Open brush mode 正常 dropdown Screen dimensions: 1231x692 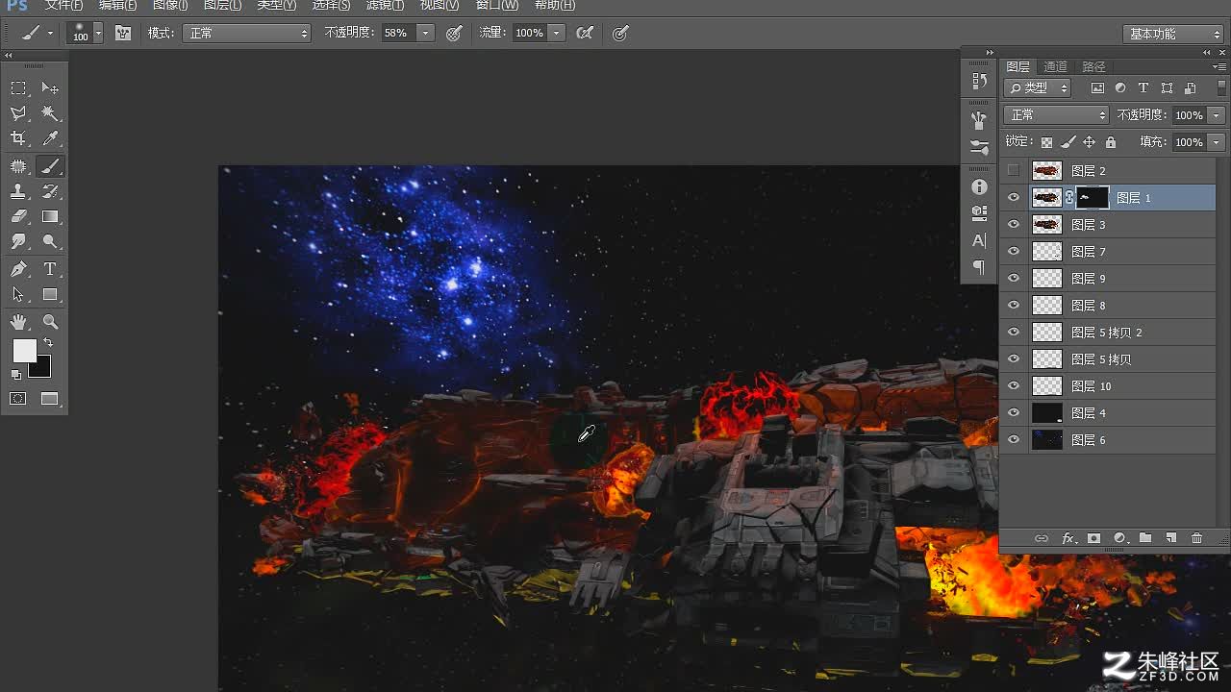click(x=247, y=33)
